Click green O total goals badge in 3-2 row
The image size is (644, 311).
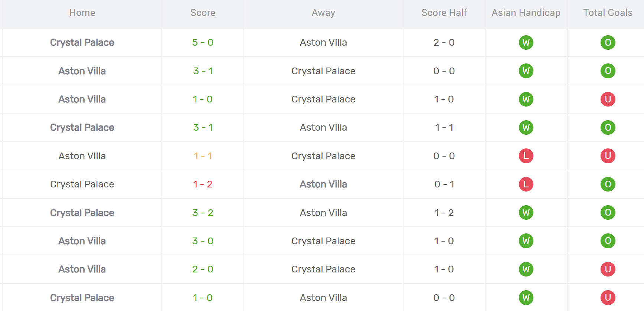(x=608, y=213)
